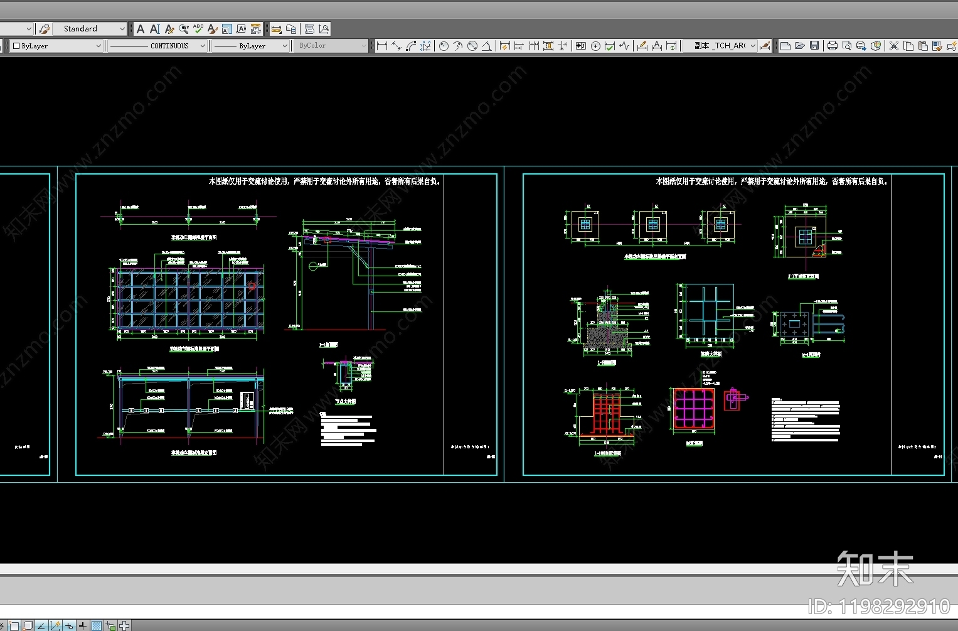Click the Find and Replace text icon
Viewport: 958px width, 631px height.
[184, 29]
